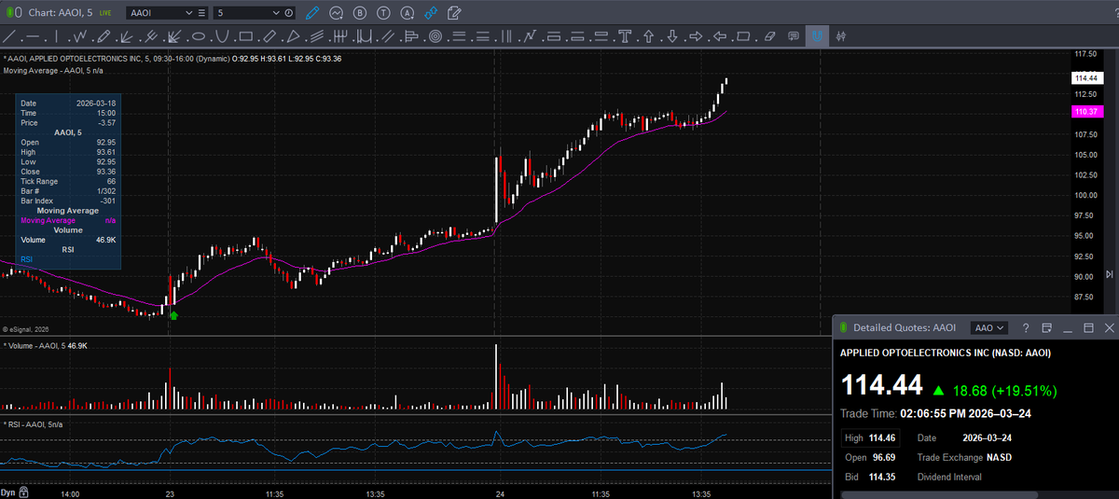Click the 24 date label on time axis
This screenshot has width=1119, height=499.
coord(500,492)
